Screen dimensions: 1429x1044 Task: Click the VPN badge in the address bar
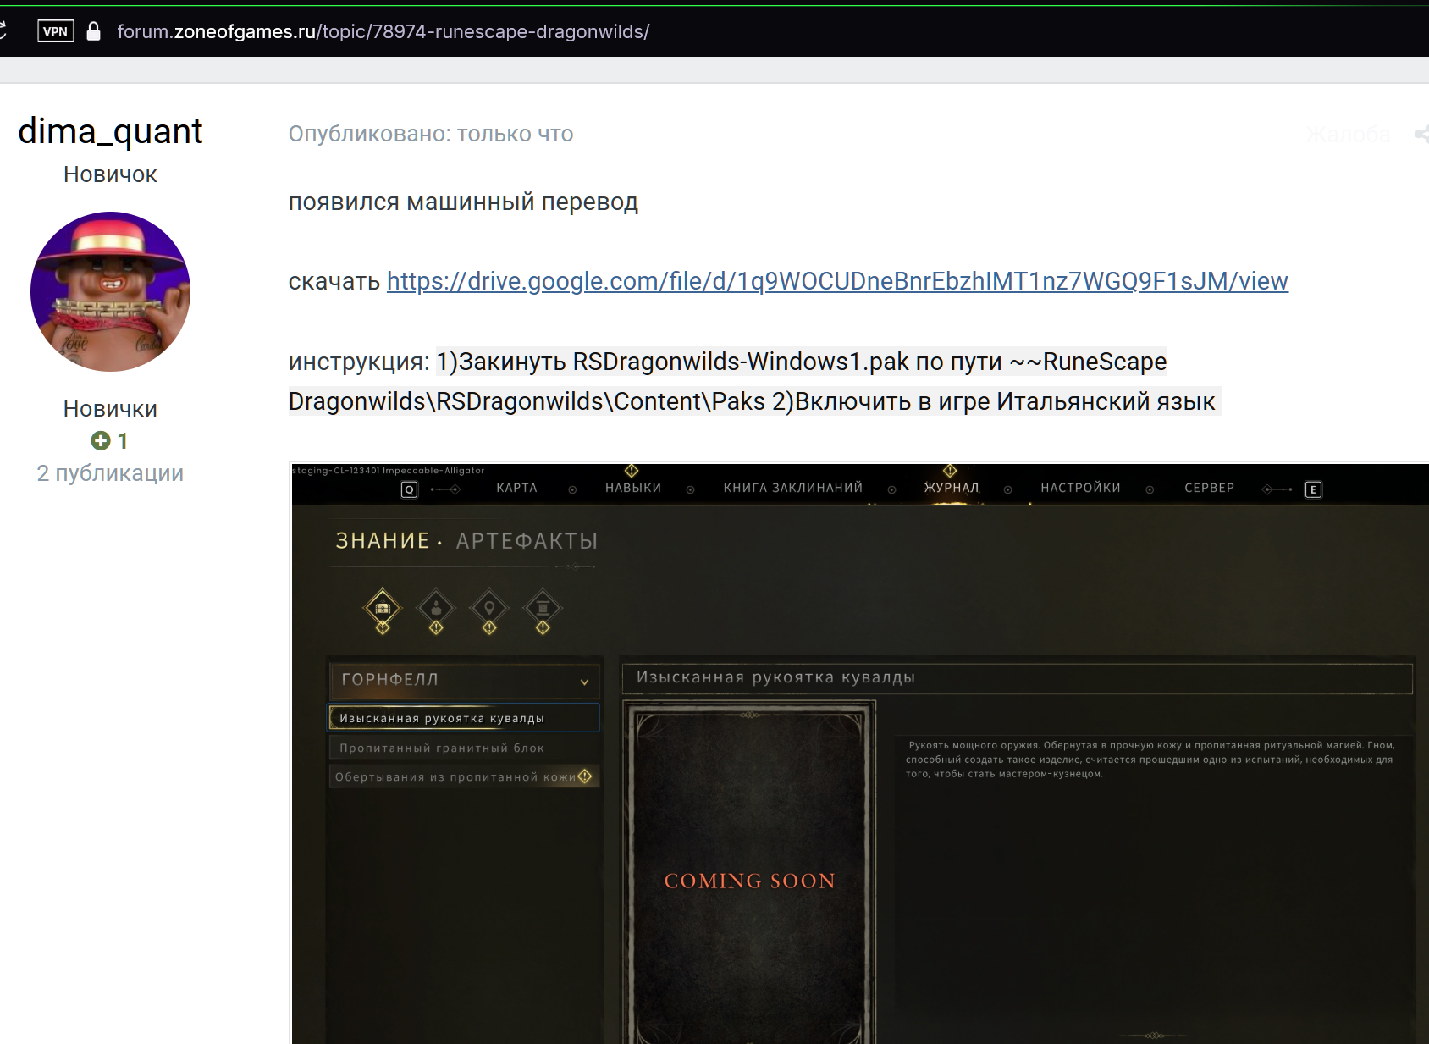coord(56,31)
